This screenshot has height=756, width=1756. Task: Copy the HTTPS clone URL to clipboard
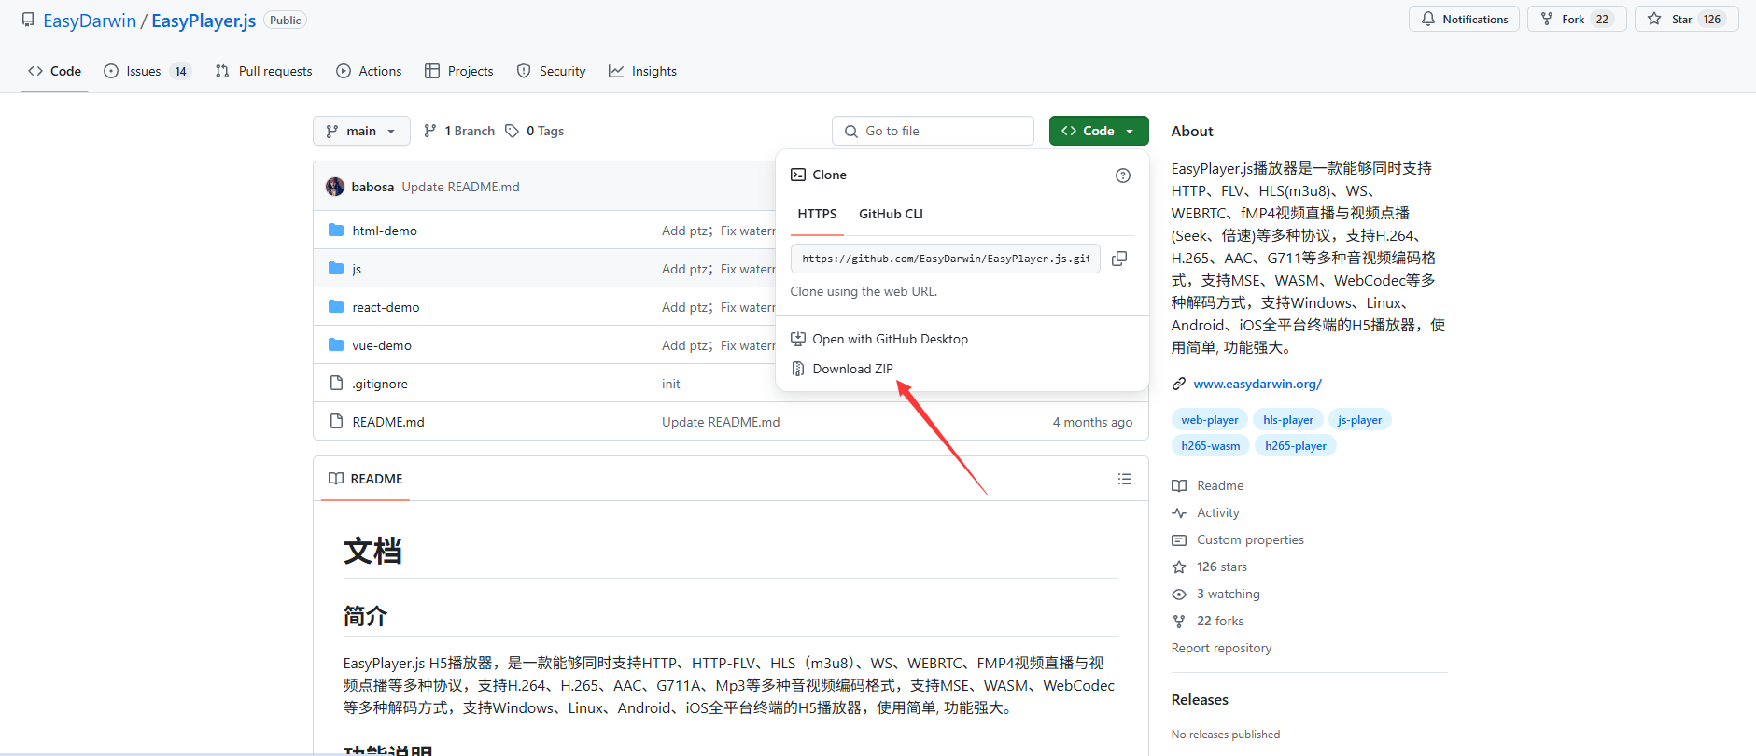click(1119, 259)
